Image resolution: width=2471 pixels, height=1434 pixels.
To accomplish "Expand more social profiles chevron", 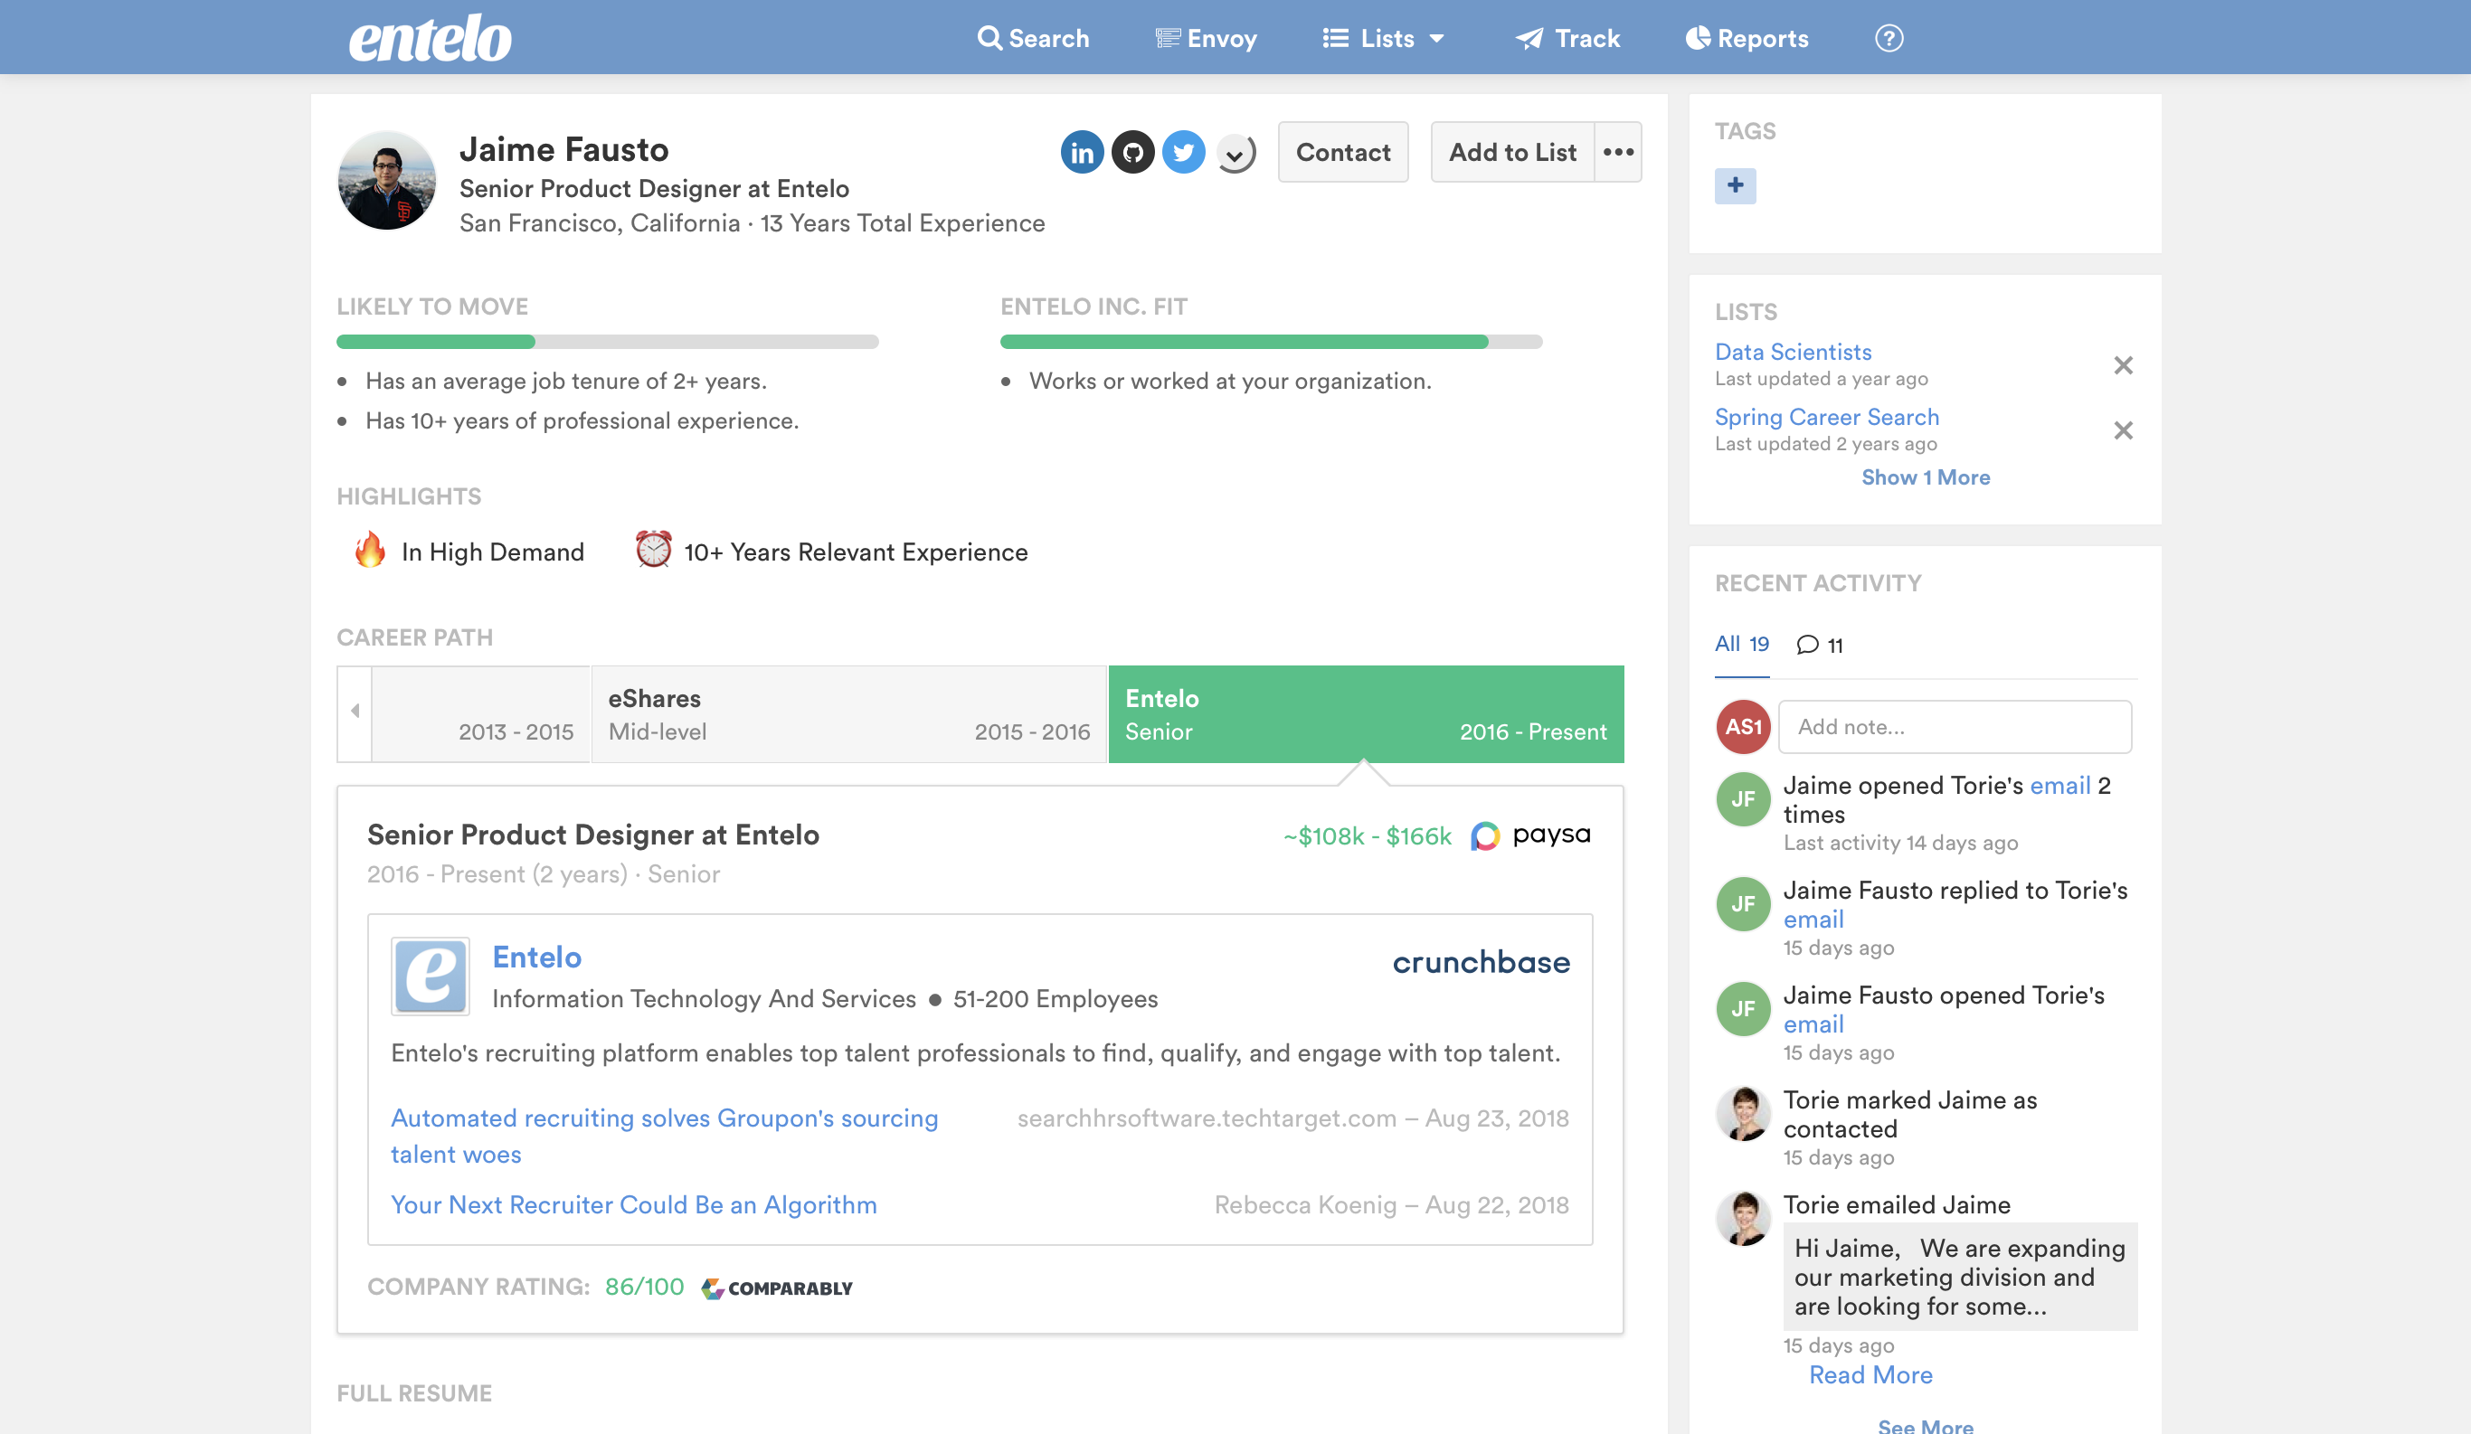I will (1235, 154).
